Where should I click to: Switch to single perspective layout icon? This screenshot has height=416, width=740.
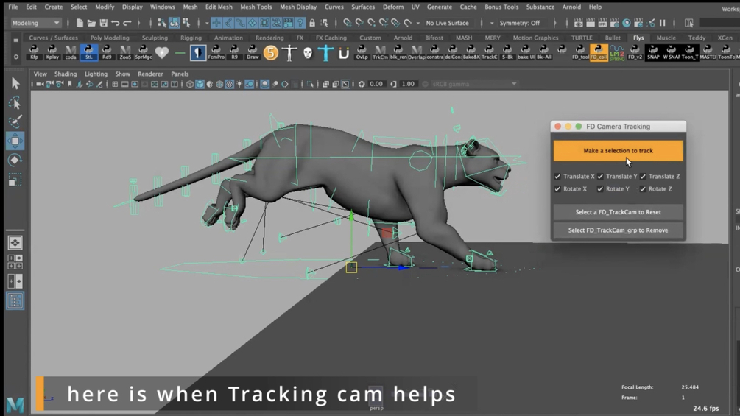click(x=15, y=243)
